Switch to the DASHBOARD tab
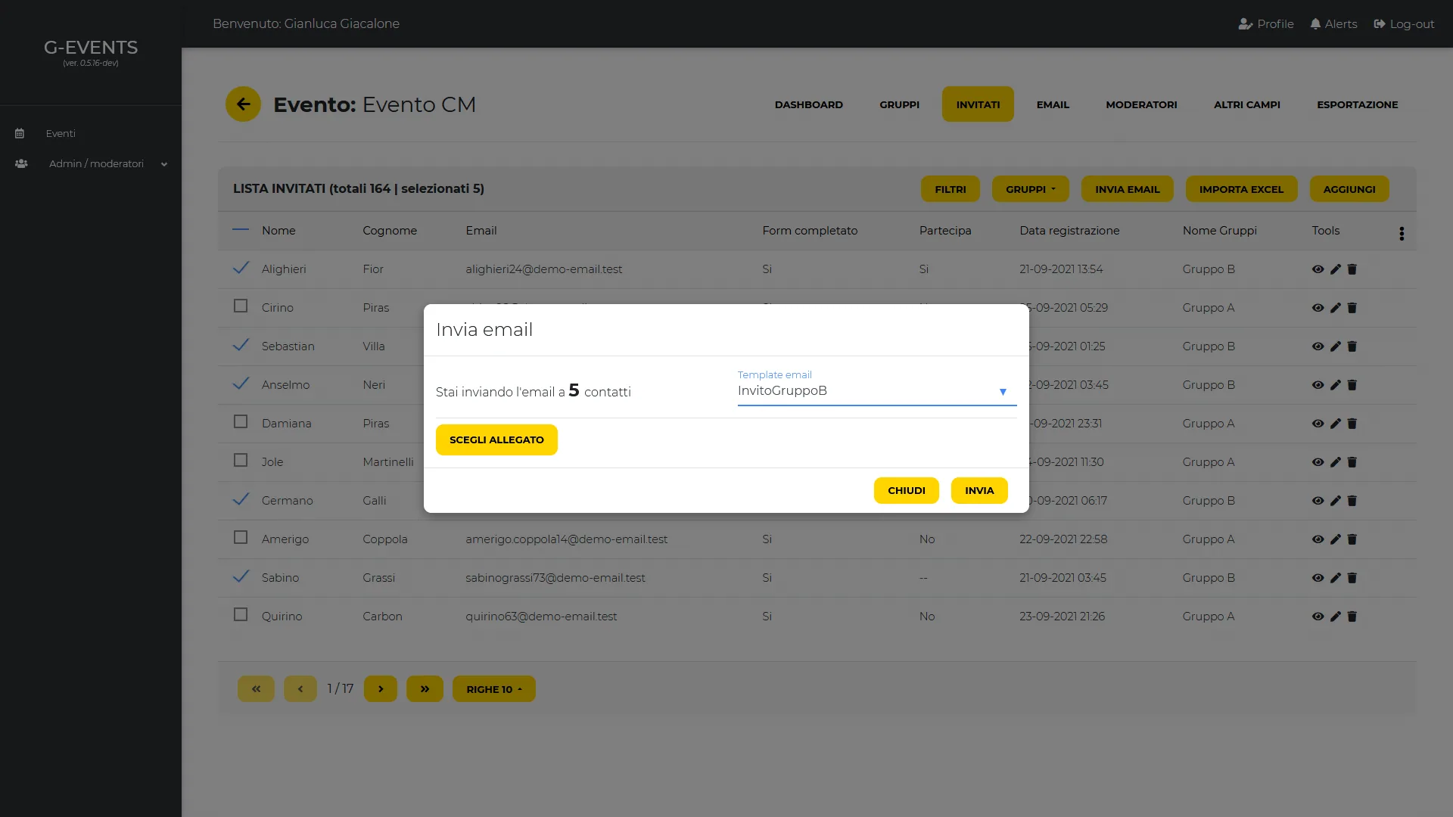Viewport: 1453px width, 817px height. pos(808,104)
